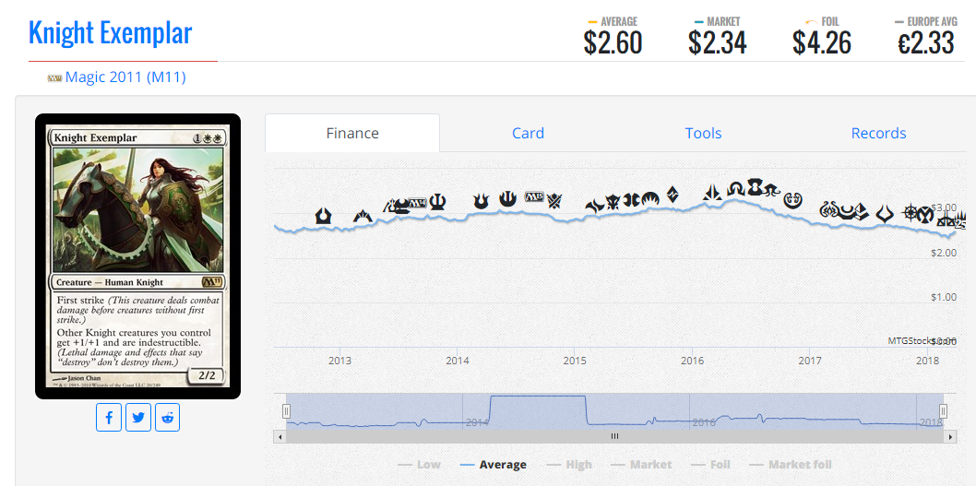This screenshot has width=976, height=486.
Task: Click the 2014 x-axis label
Action: 458,361
